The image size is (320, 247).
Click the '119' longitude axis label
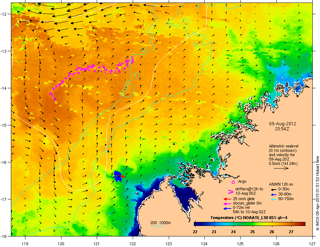pos(25,243)
